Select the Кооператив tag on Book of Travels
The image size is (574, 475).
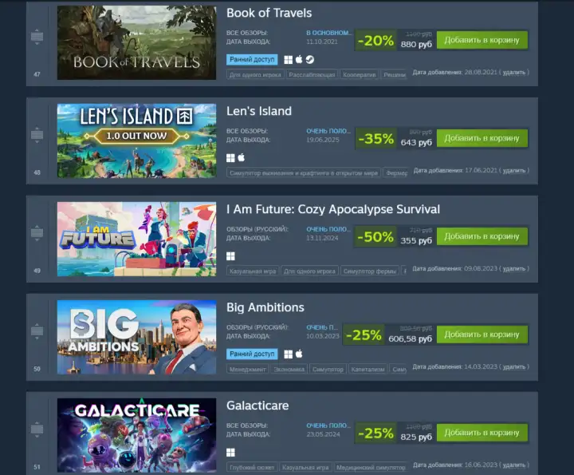[x=359, y=75]
